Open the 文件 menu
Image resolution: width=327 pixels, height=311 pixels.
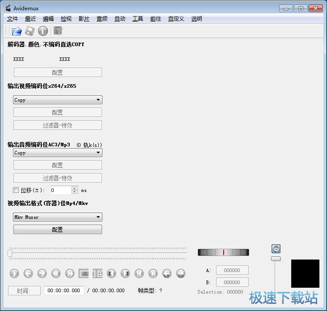(x=13, y=19)
